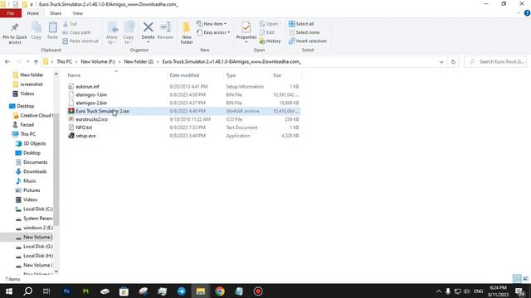Image resolution: width=531 pixels, height=298 pixels.
Task: Switch to the View ribbon tab
Action: point(77,13)
